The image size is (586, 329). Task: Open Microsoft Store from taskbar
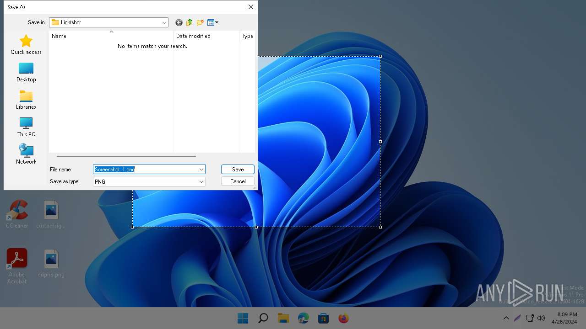[x=323, y=318]
